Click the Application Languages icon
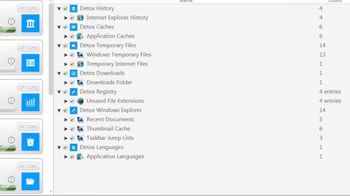The width and height of the screenshot is (350, 196). [80, 157]
